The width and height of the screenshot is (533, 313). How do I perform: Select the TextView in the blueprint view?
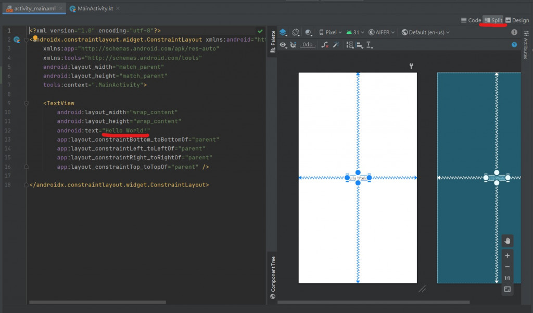pos(497,178)
